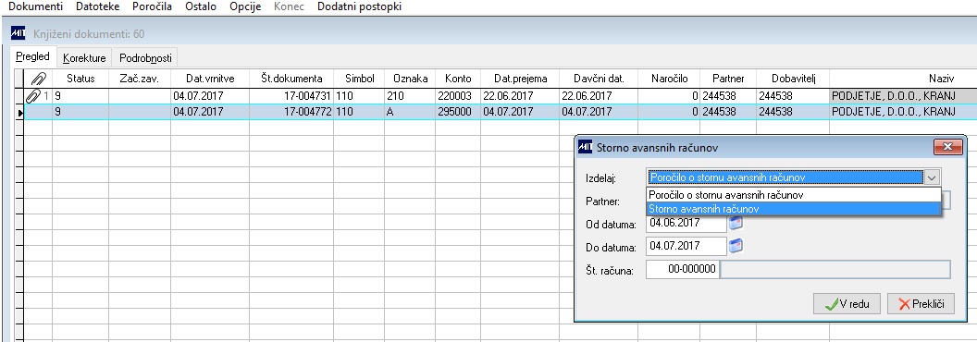Expand the Izdelaj dropdown arrow
This screenshot has height=342, width=977.
coord(932,177)
